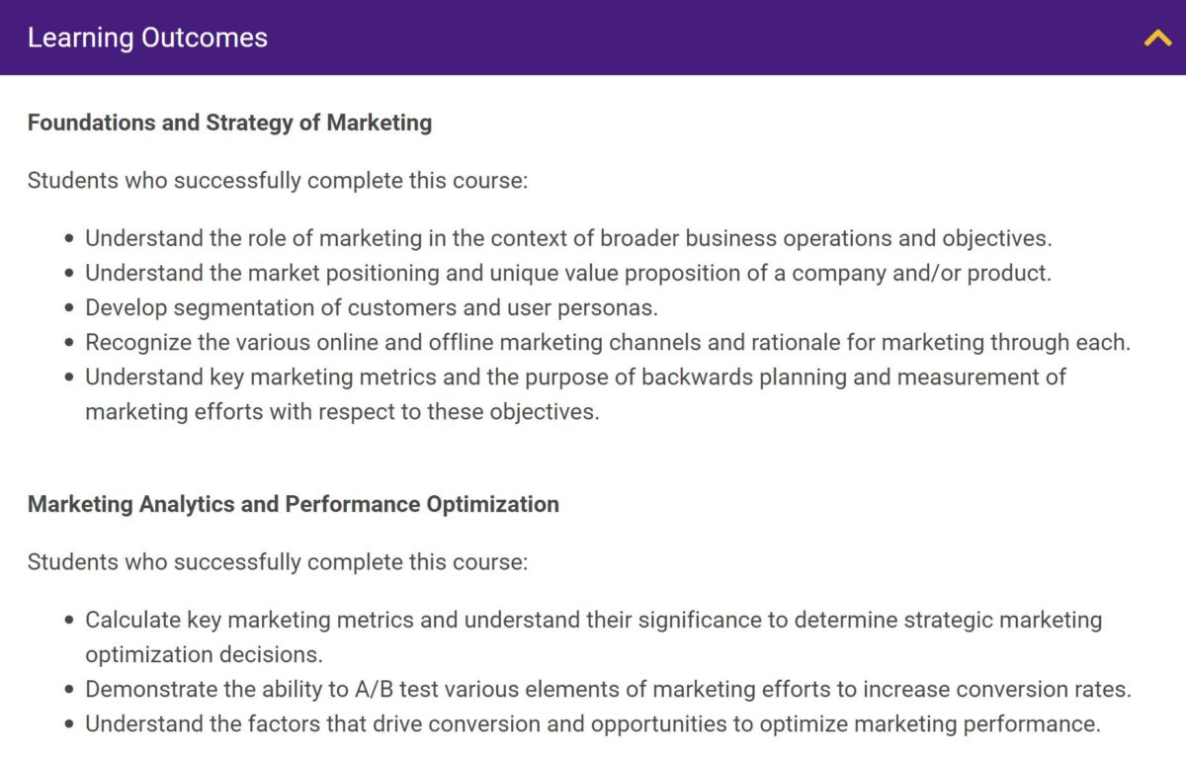
Task: Click the Learning Outcomes header title
Action: [x=147, y=39]
